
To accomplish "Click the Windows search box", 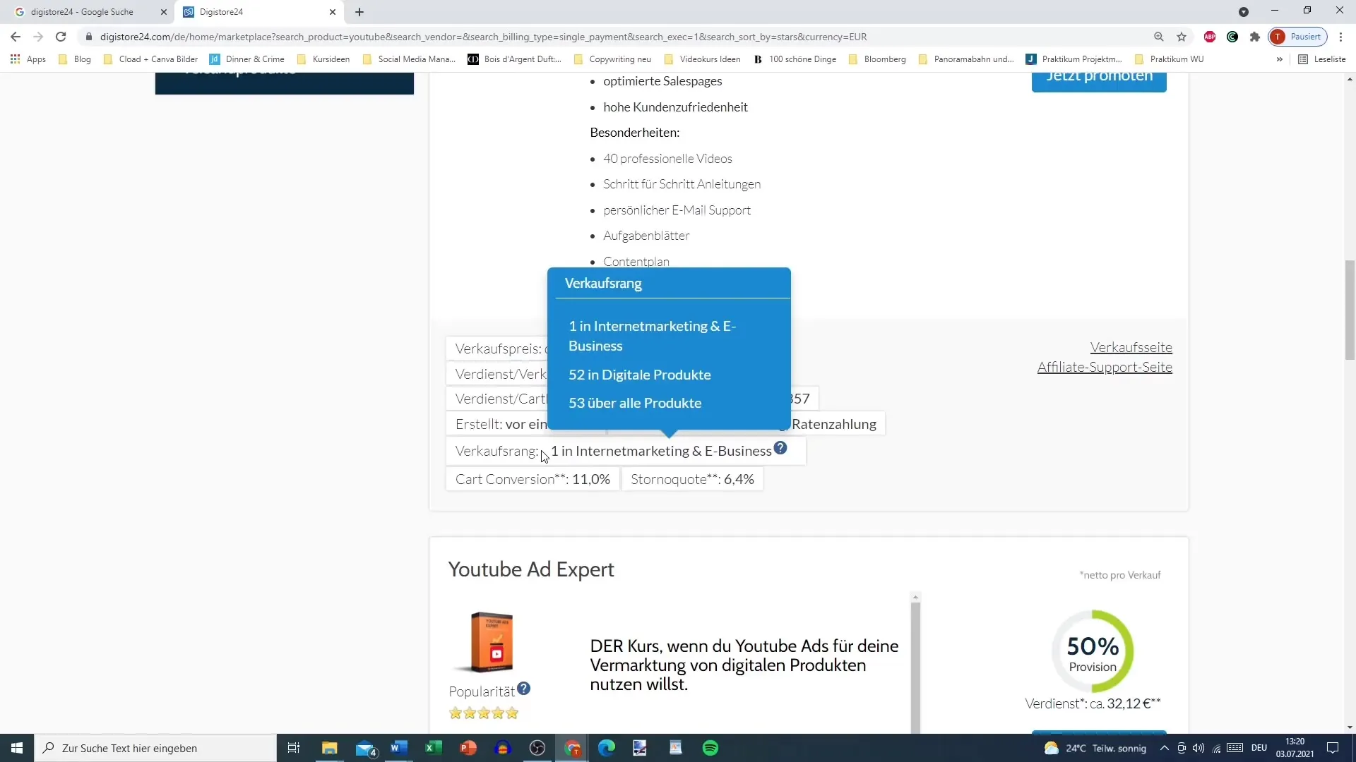I will 155,748.
